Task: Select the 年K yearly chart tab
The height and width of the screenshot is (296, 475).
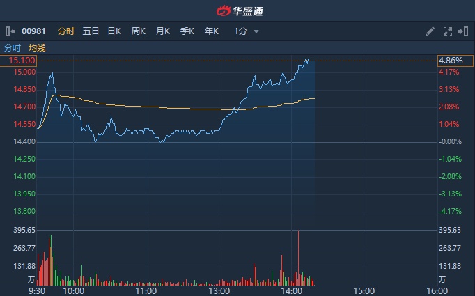Action: [211, 31]
